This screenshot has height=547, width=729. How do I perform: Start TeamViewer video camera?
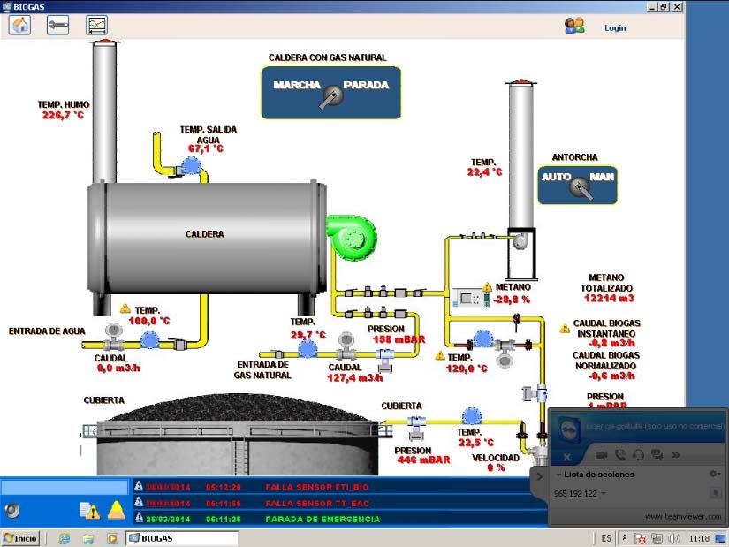click(x=601, y=454)
